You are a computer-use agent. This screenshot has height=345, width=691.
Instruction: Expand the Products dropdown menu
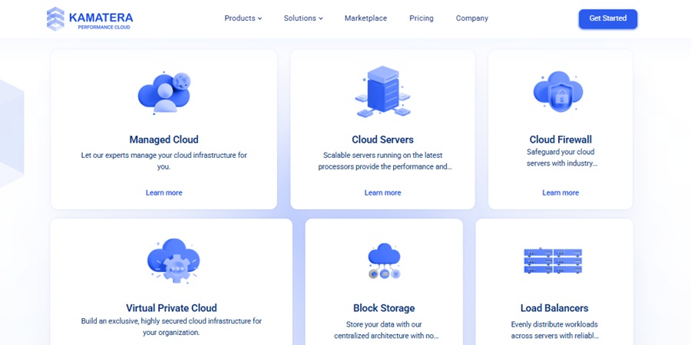tap(243, 18)
